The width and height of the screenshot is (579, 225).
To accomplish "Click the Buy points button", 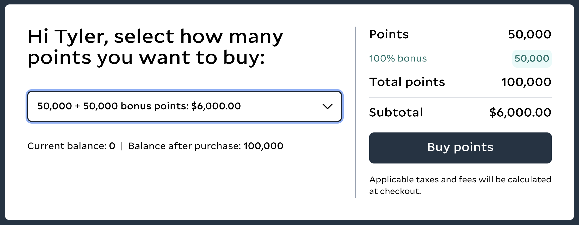I will tap(460, 148).
